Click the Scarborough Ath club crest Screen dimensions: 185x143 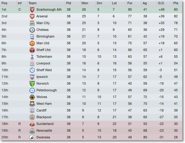pos(32,10)
